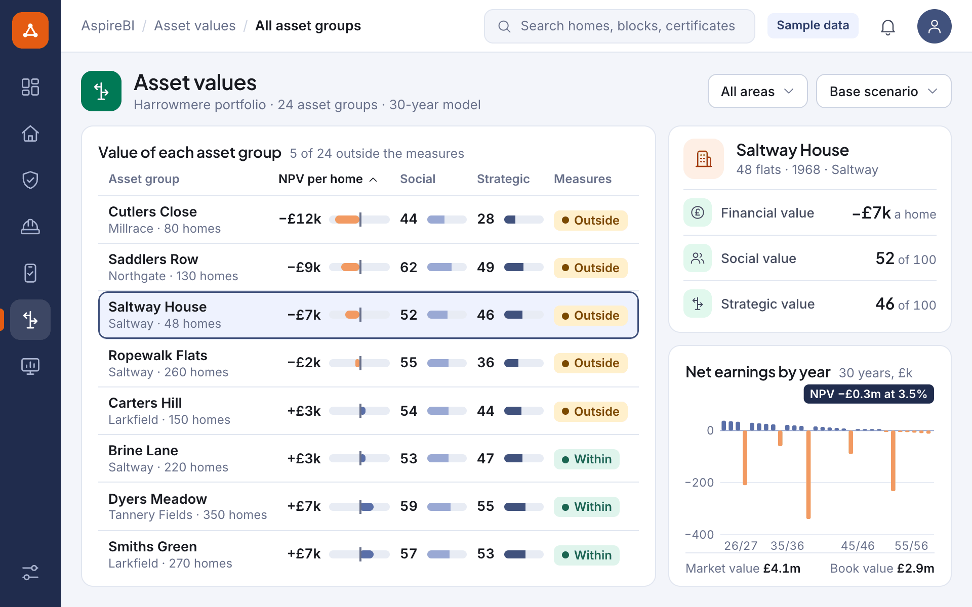The height and width of the screenshot is (607, 972).
Task: Click the Strategic value signpost icon
Action: pyautogui.click(x=698, y=303)
